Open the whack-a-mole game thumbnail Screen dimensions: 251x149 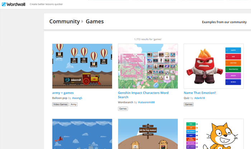(148, 134)
